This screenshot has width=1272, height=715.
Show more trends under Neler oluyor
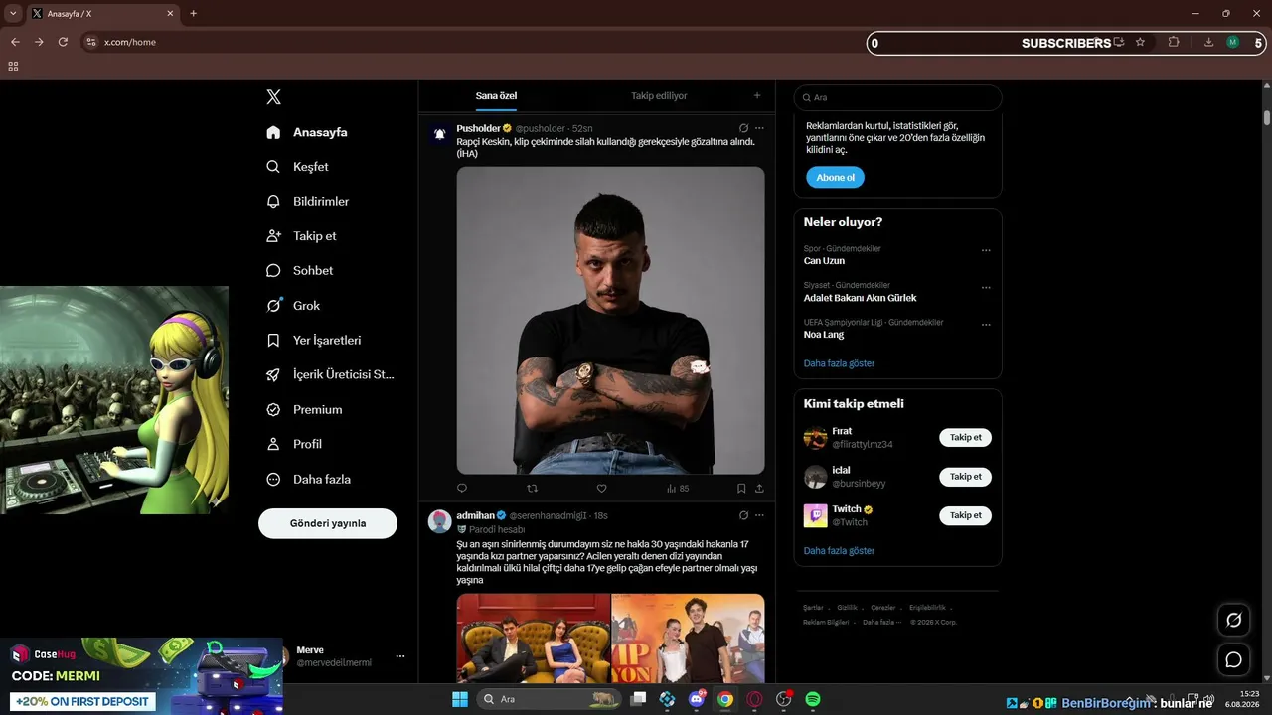[839, 363]
